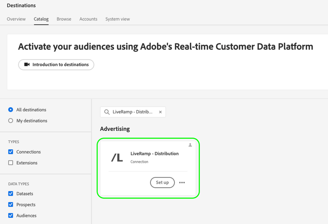
Task: Select My destinations radio button
Action: click(10, 121)
